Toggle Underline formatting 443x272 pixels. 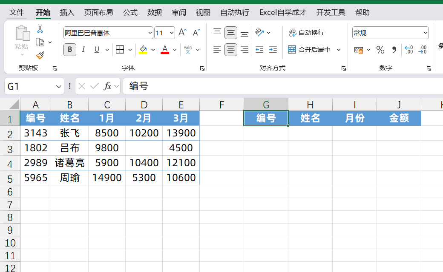click(x=97, y=50)
